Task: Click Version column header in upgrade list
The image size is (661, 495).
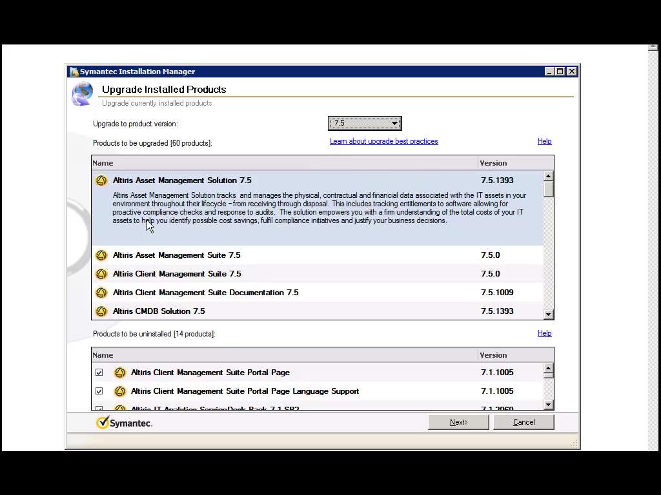Action: [516, 163]
